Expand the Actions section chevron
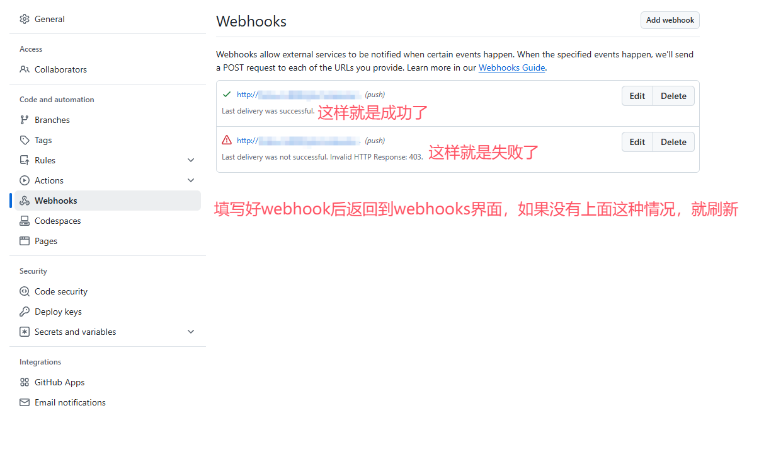This screenshot has height=449, width=759. tap(191, 180)
